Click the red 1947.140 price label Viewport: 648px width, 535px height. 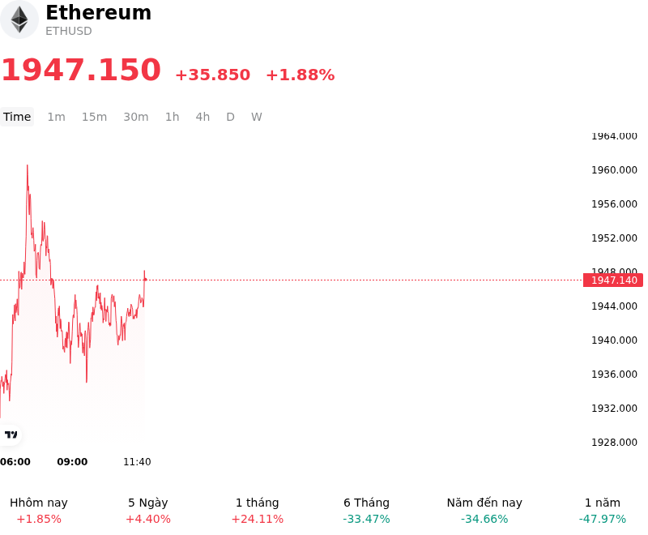613,280
